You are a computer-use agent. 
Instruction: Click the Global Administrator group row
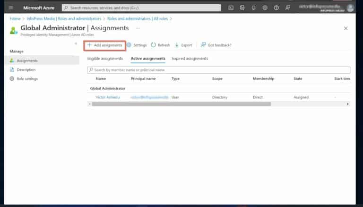tap(219, 88)
